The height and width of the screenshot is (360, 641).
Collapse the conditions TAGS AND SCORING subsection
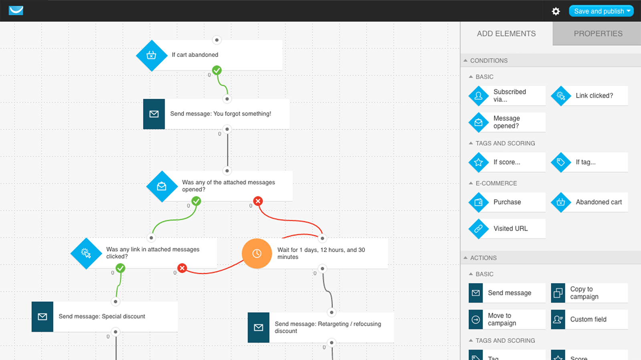[471, 143]
